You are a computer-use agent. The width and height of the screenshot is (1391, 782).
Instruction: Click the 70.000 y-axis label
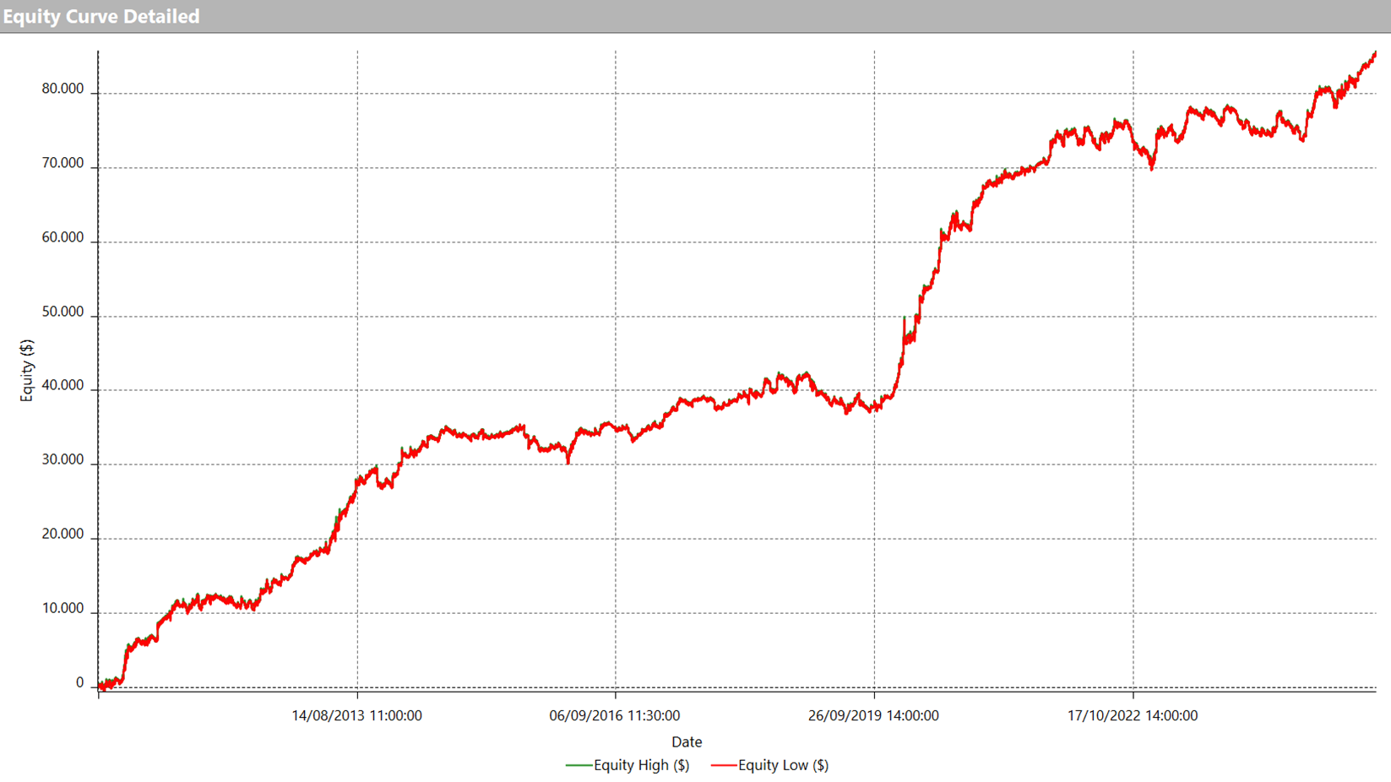click(62, 163)
